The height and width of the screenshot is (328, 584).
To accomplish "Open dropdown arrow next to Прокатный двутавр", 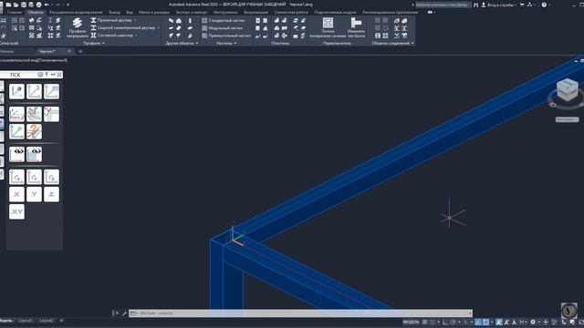I will [x=135, y=20].
